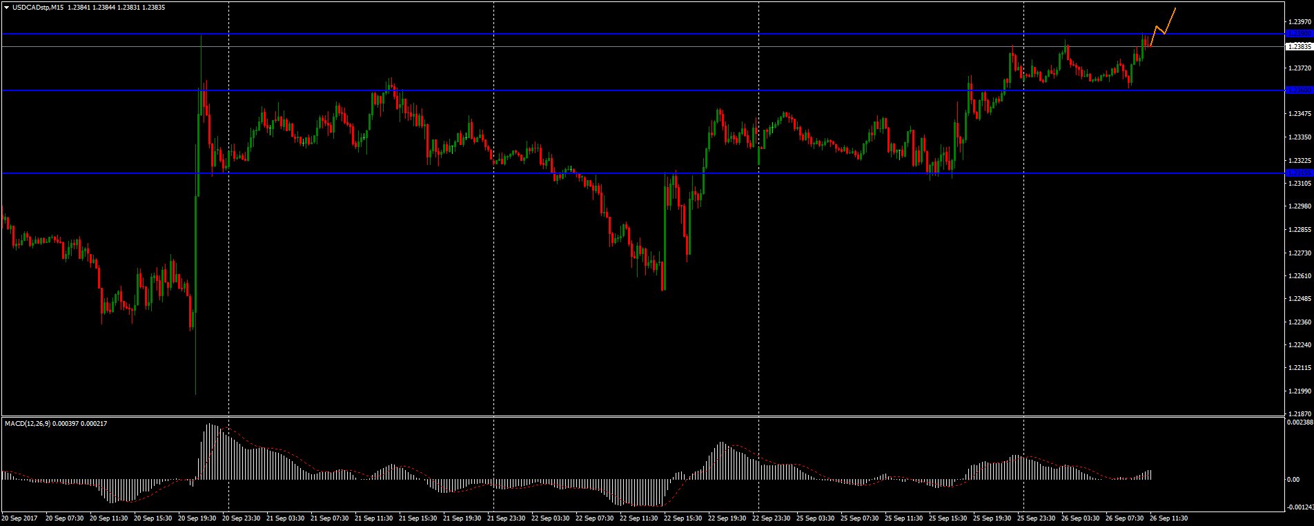This screenshot has height=526, width=1314.
Task: Click the 0.00 level on MACD scale
Action: click(1292, 480)
